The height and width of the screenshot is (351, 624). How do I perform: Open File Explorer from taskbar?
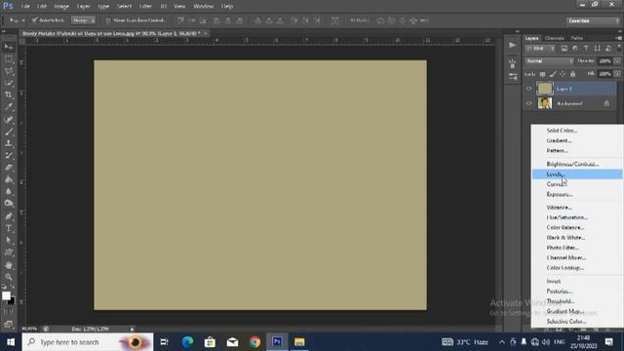(299, 342)
